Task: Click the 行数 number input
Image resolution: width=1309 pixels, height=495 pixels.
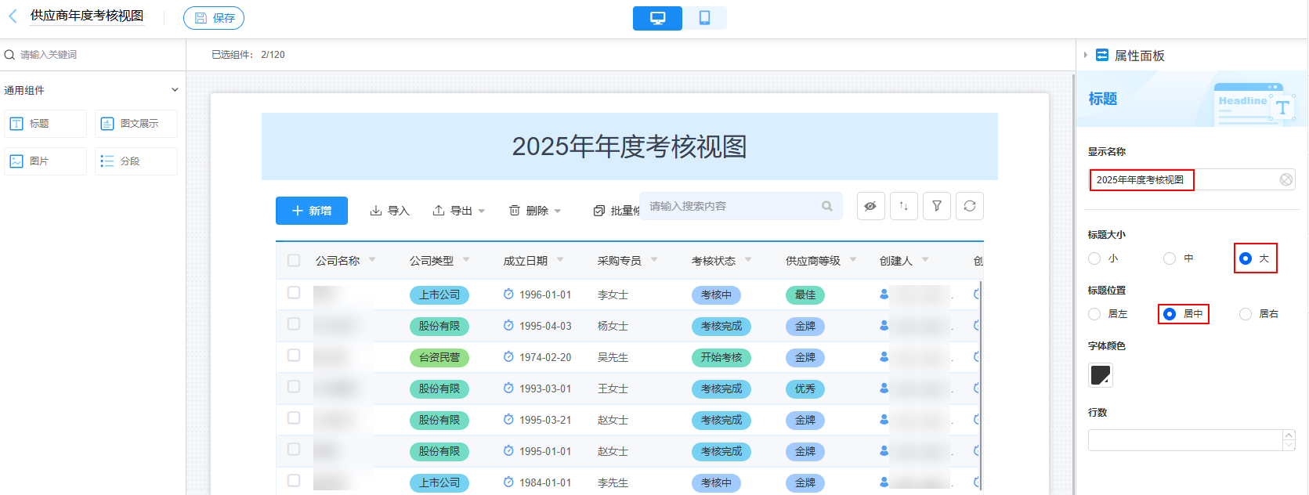Action: click(1185, 440)
